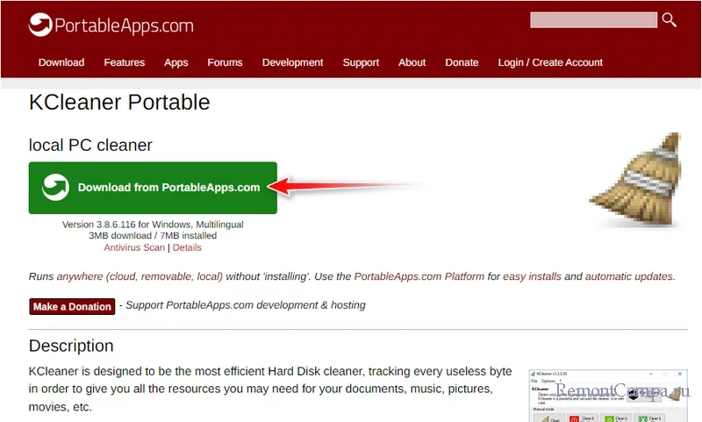Click the search magnifier icon

pyautogui.click(x=670, y=20)
